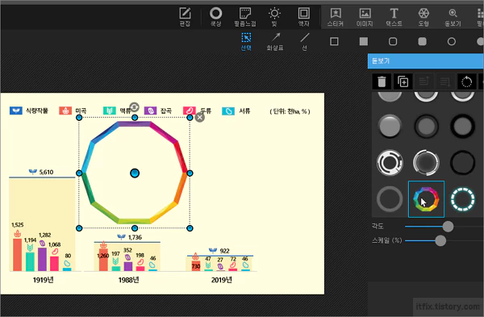This screenshot has height=317, width=484.
Task: Pick the filled rounded rectangle shape
Action: point(422,41)
